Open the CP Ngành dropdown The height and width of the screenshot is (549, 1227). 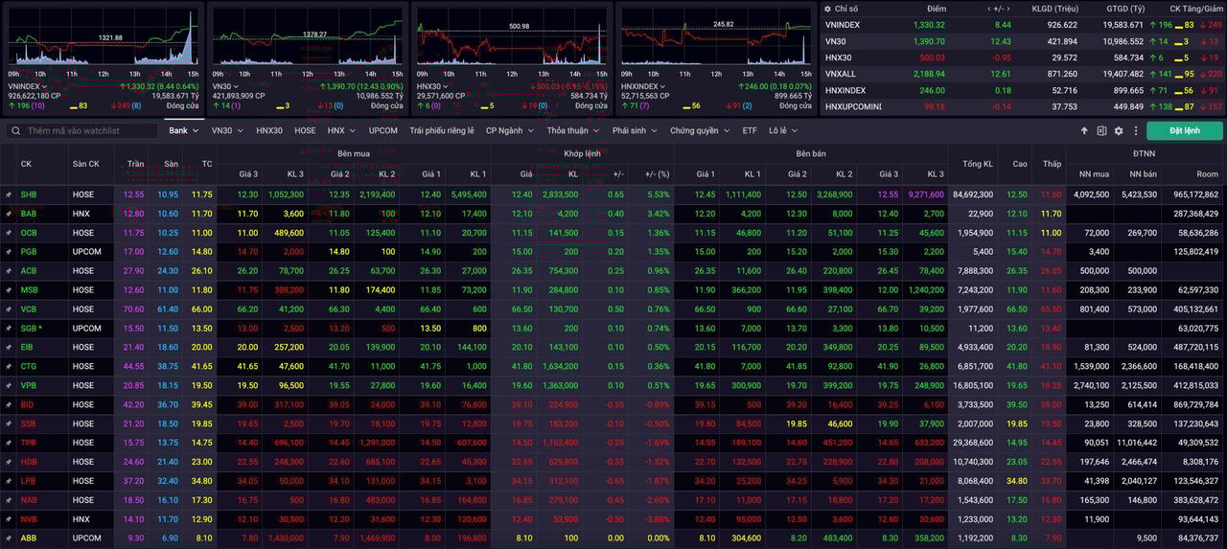point(509,131)
